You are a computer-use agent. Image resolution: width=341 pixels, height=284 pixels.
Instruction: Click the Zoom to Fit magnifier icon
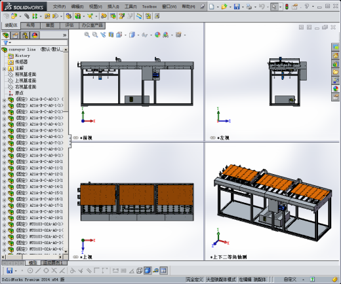tap(87, 35)
